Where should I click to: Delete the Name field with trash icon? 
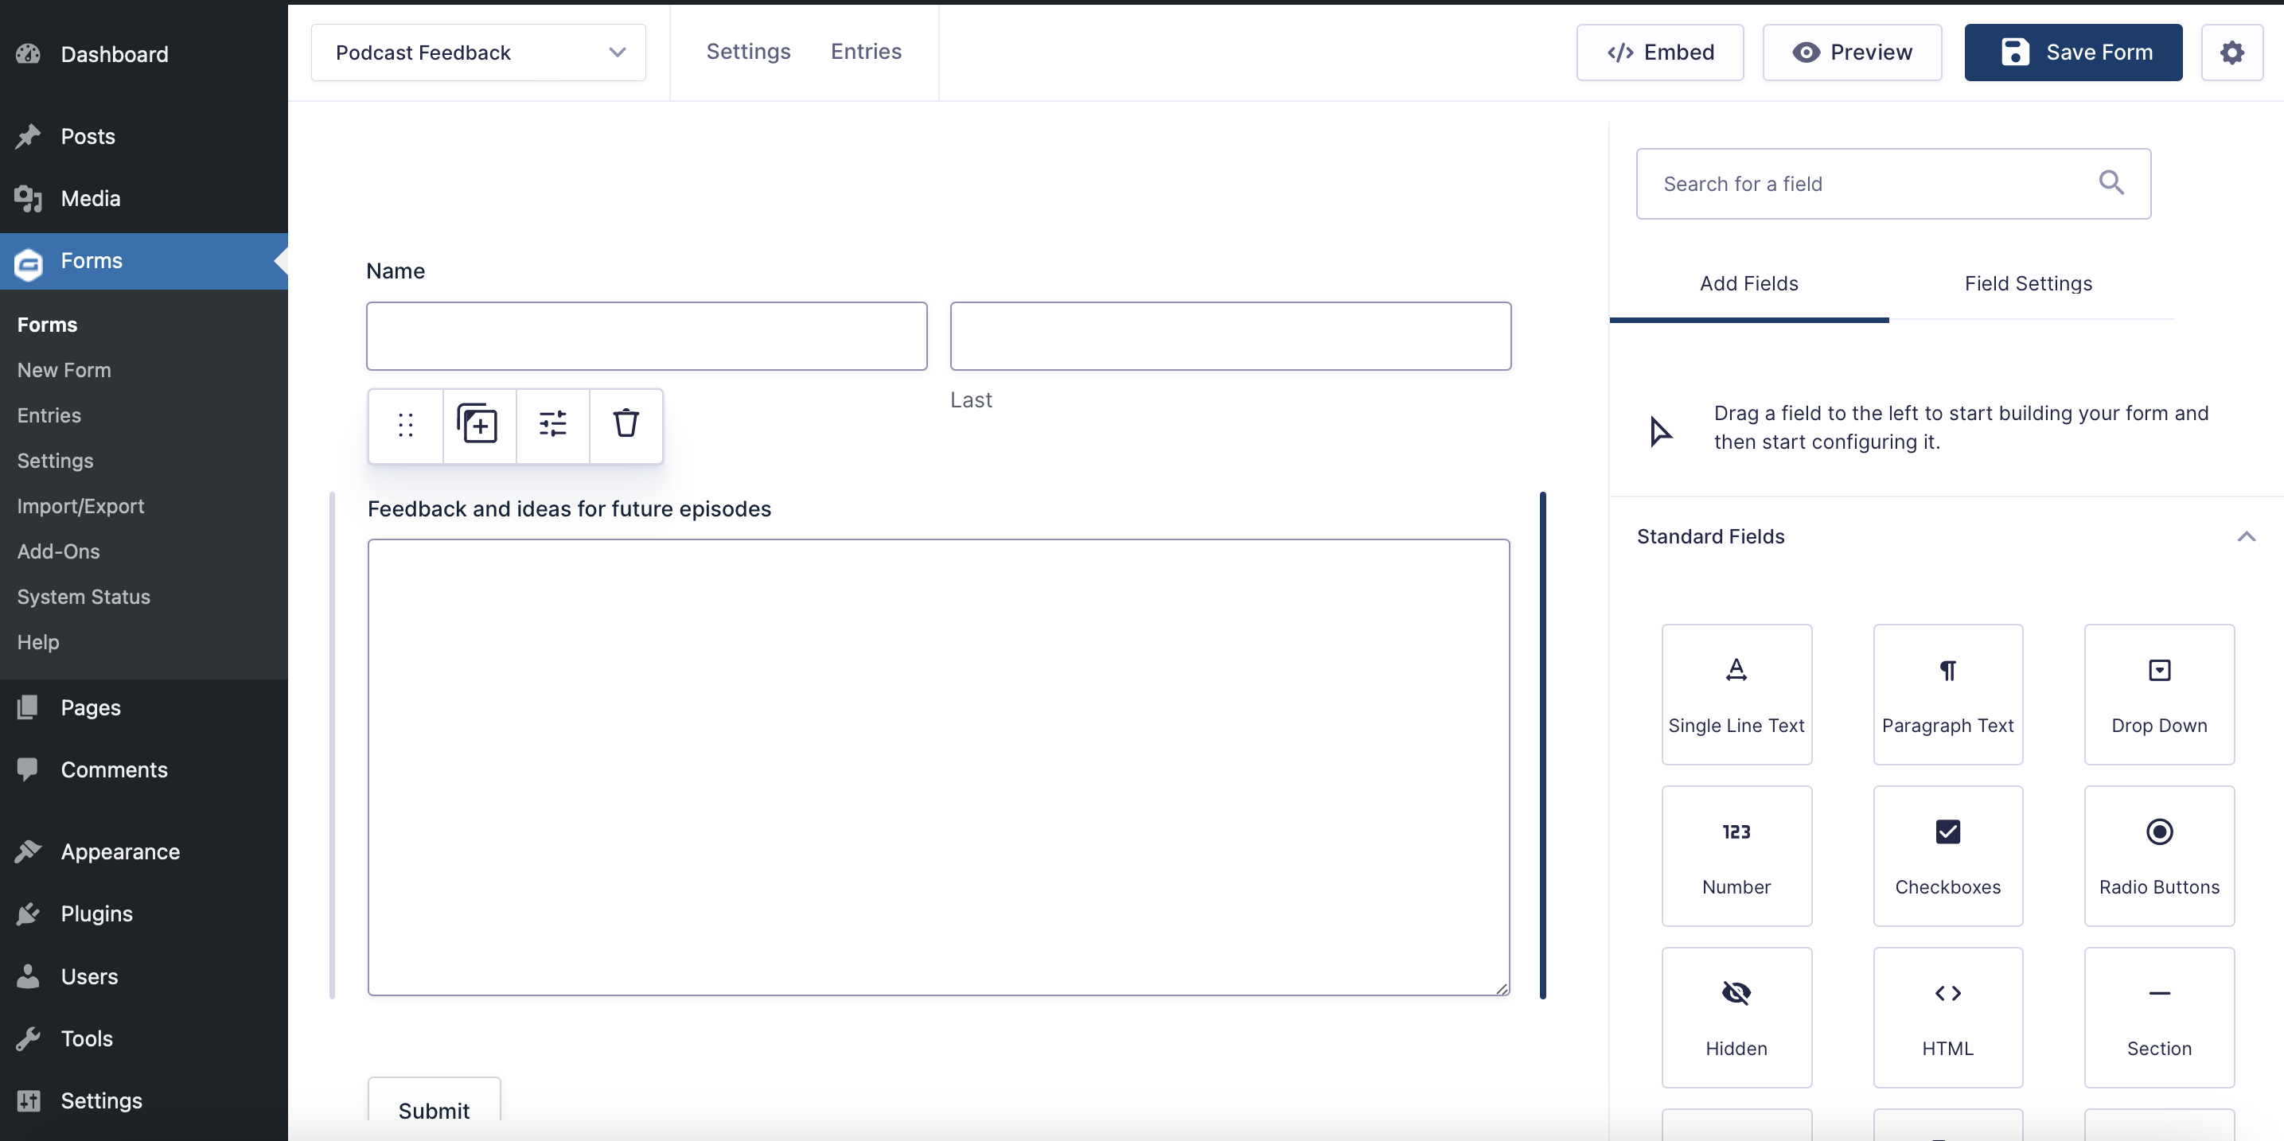pos(626,426)
